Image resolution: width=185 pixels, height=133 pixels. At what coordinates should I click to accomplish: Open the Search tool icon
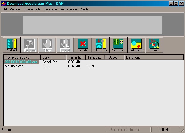pos(154,45)
